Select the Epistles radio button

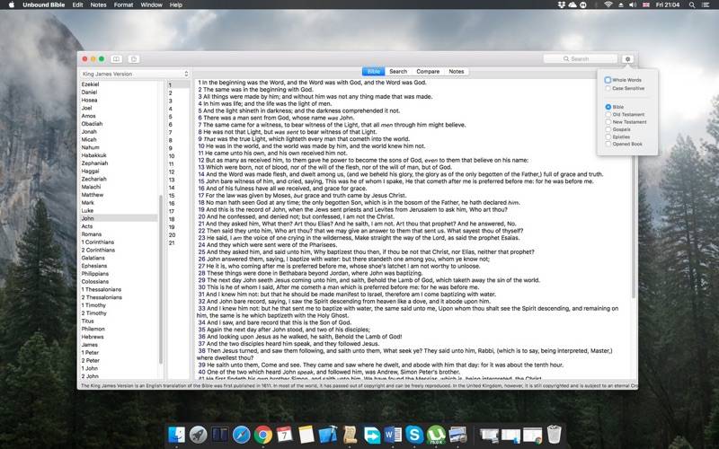[x=608, y=136]
